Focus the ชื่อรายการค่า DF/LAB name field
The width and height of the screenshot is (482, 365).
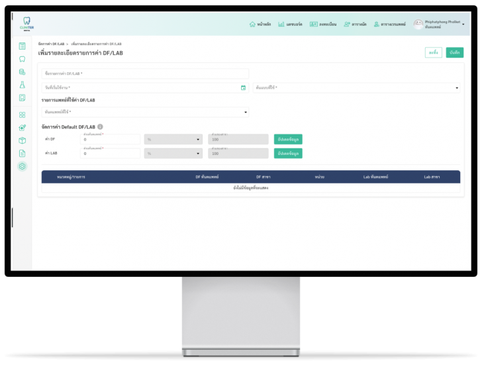tap(145, 74)
